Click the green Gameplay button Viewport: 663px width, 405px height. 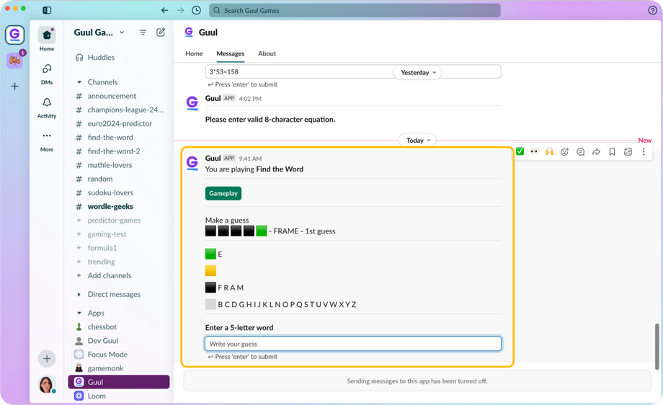(223, 193)
